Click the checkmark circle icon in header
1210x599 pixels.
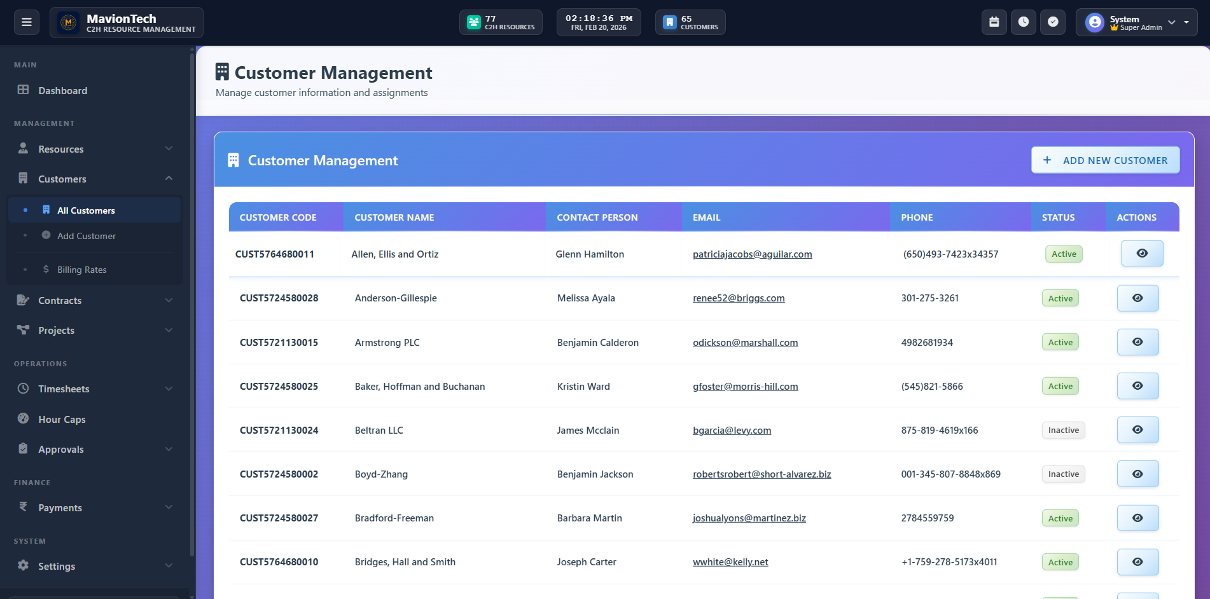coord(1053,22)
